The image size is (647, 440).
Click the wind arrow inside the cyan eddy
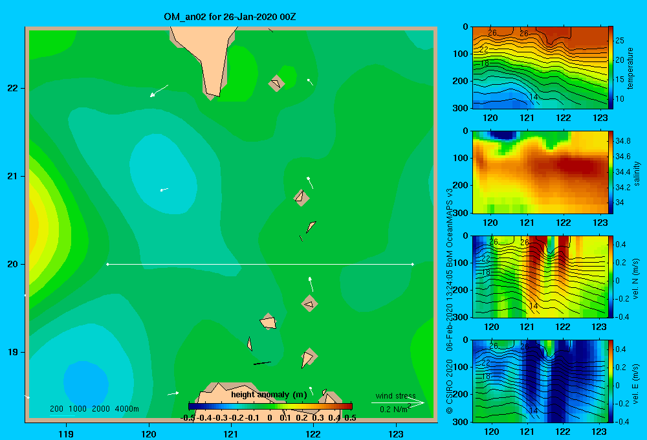[x=164, y=190]
